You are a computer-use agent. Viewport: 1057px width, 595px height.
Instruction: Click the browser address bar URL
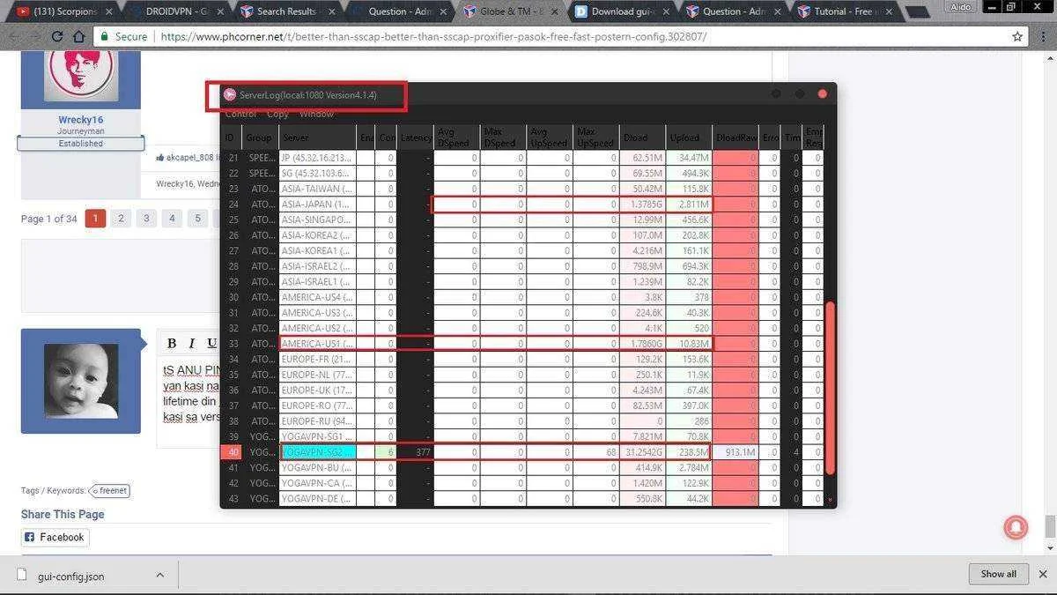pos(432,37)
